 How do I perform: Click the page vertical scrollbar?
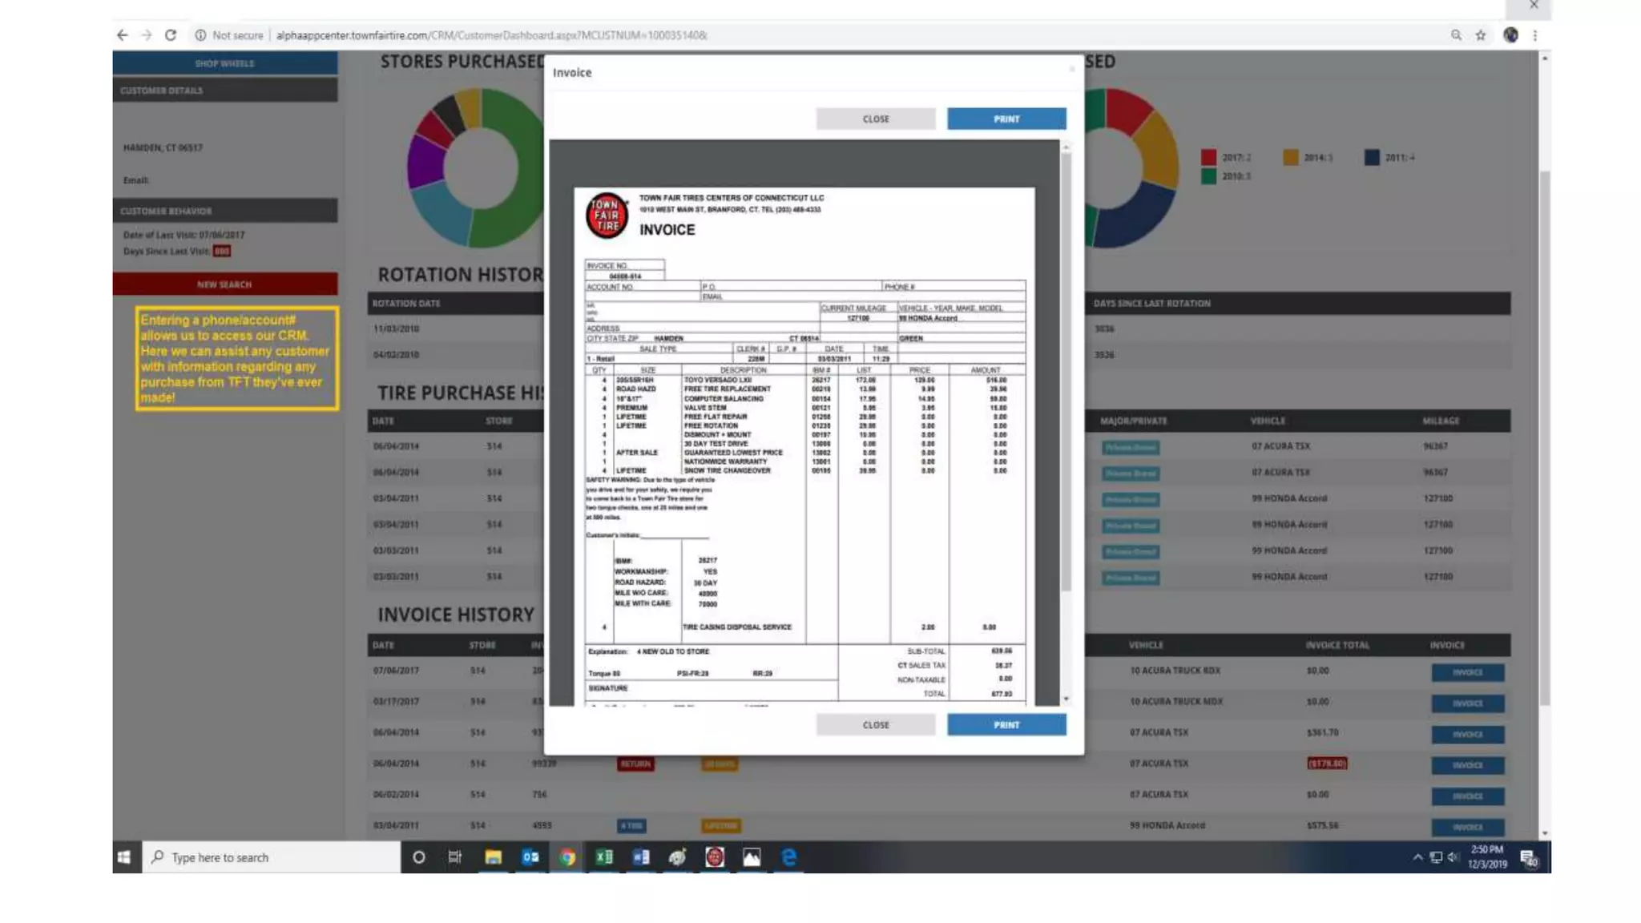(x=1545, y=437)
